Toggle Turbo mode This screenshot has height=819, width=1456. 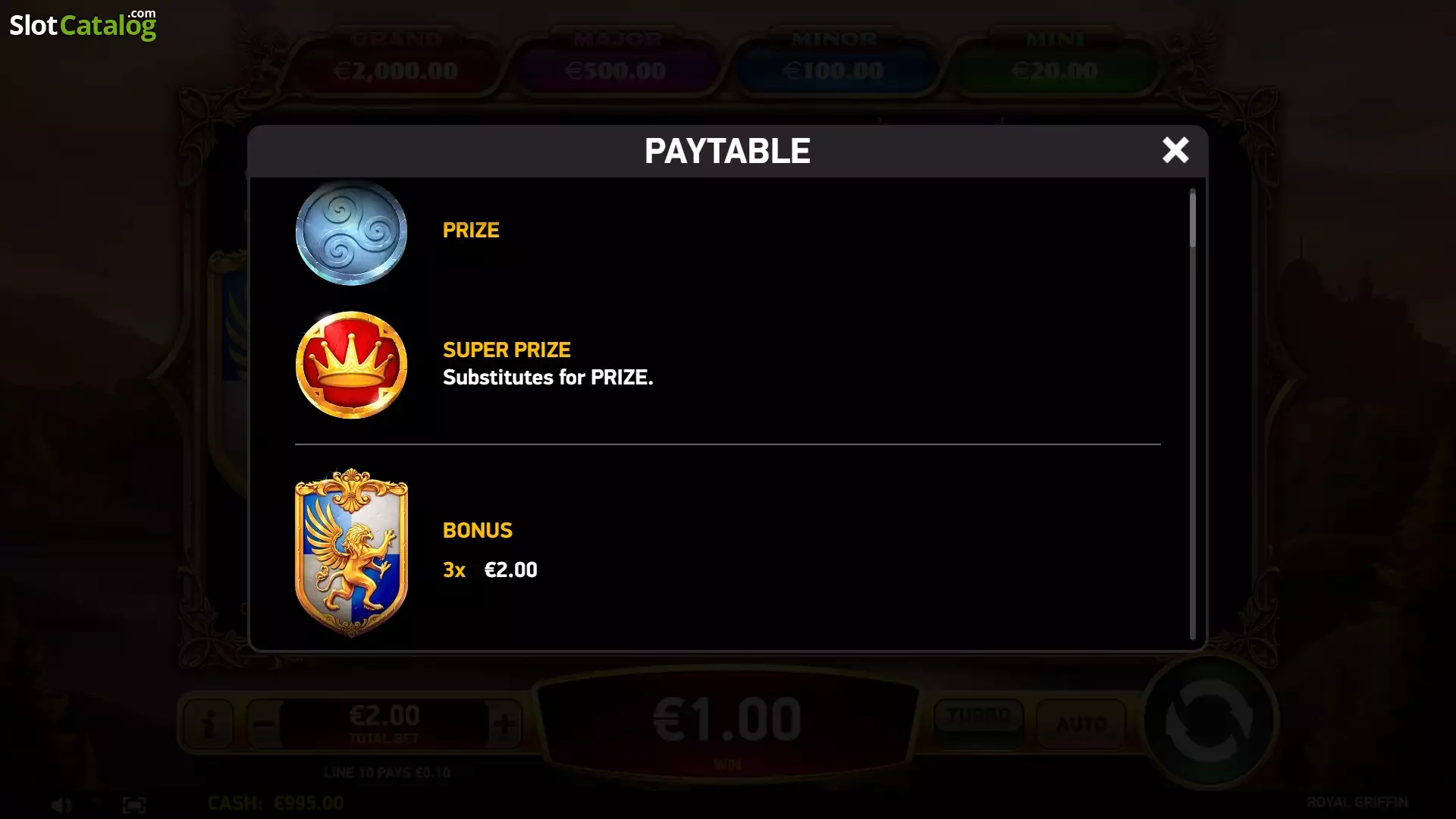[978, 716]
